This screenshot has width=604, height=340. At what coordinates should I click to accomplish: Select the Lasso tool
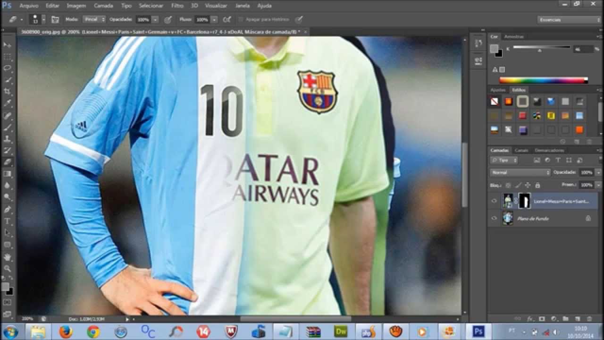coord(8,68)
